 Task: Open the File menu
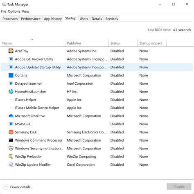(x=4, y=11)
